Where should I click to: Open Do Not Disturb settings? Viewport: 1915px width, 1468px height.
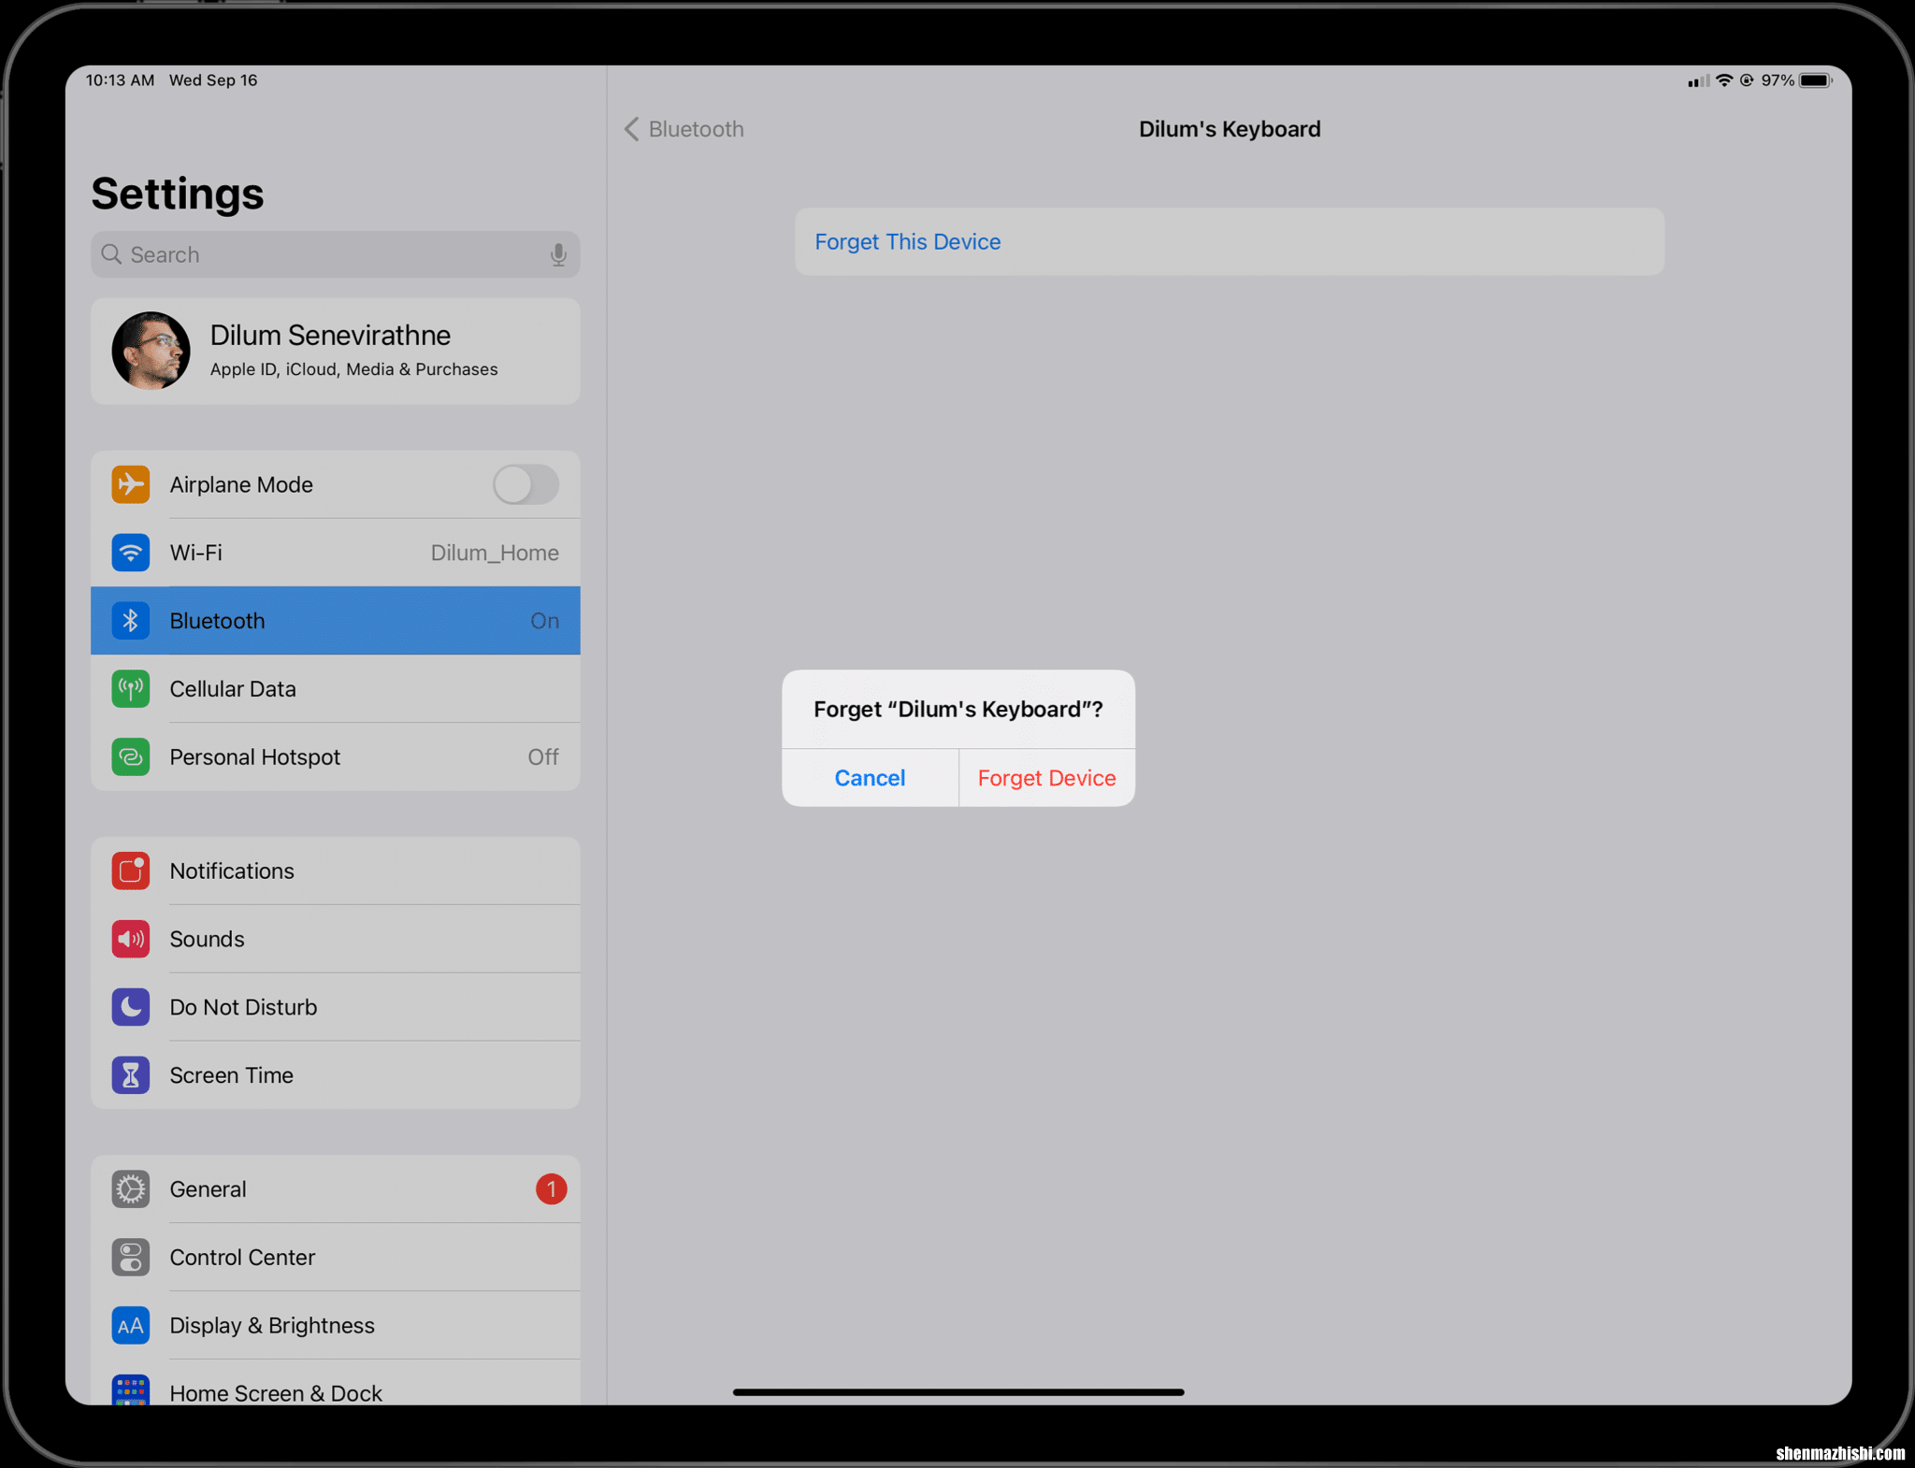(336, 1007)
